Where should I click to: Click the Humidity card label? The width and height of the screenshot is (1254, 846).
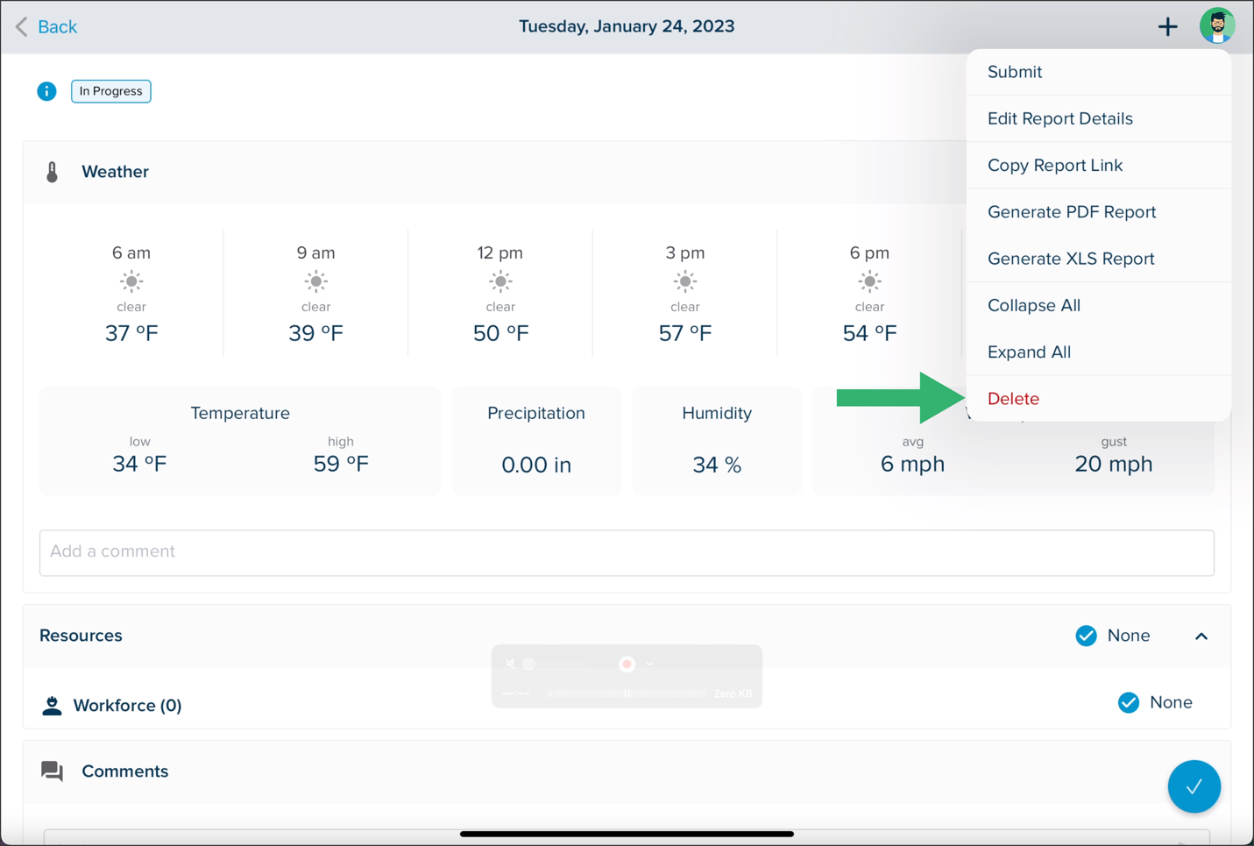click(x=717, y=413)
